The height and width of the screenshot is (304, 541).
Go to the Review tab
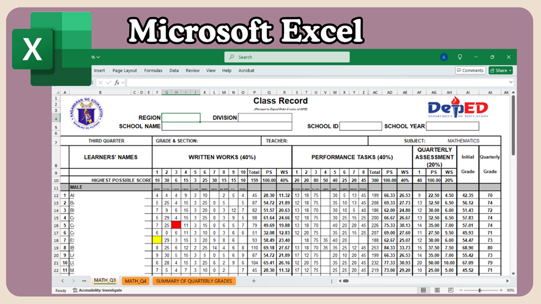point(193,70)
